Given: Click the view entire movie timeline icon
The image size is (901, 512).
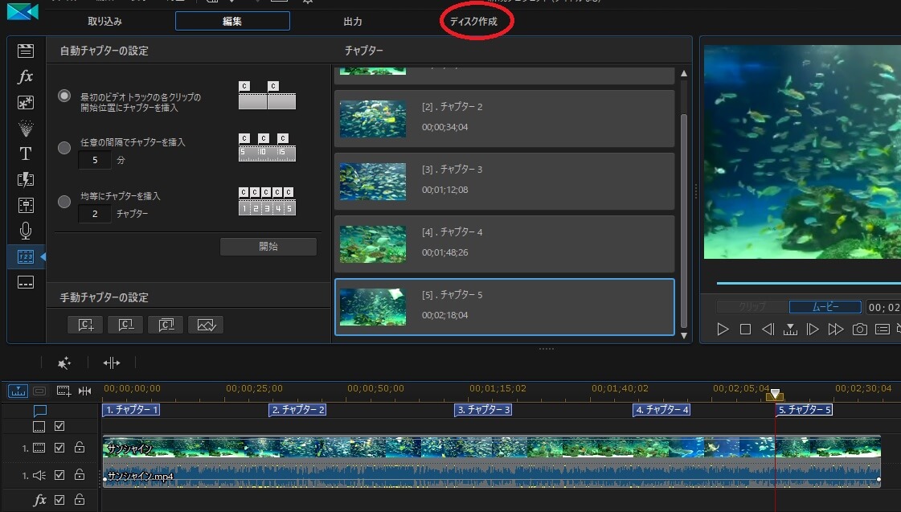Looking at the screenshot, I should coord(18,391).
